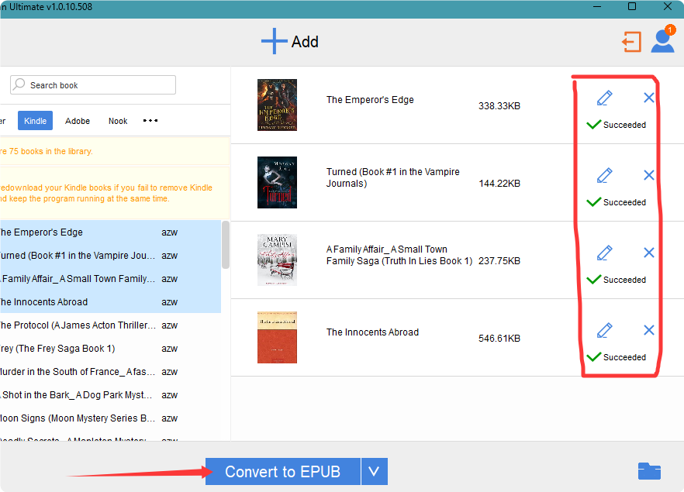684x492 pixels.
Task: Remove The Innocents Abroad from the list
Action: (648, 329)
